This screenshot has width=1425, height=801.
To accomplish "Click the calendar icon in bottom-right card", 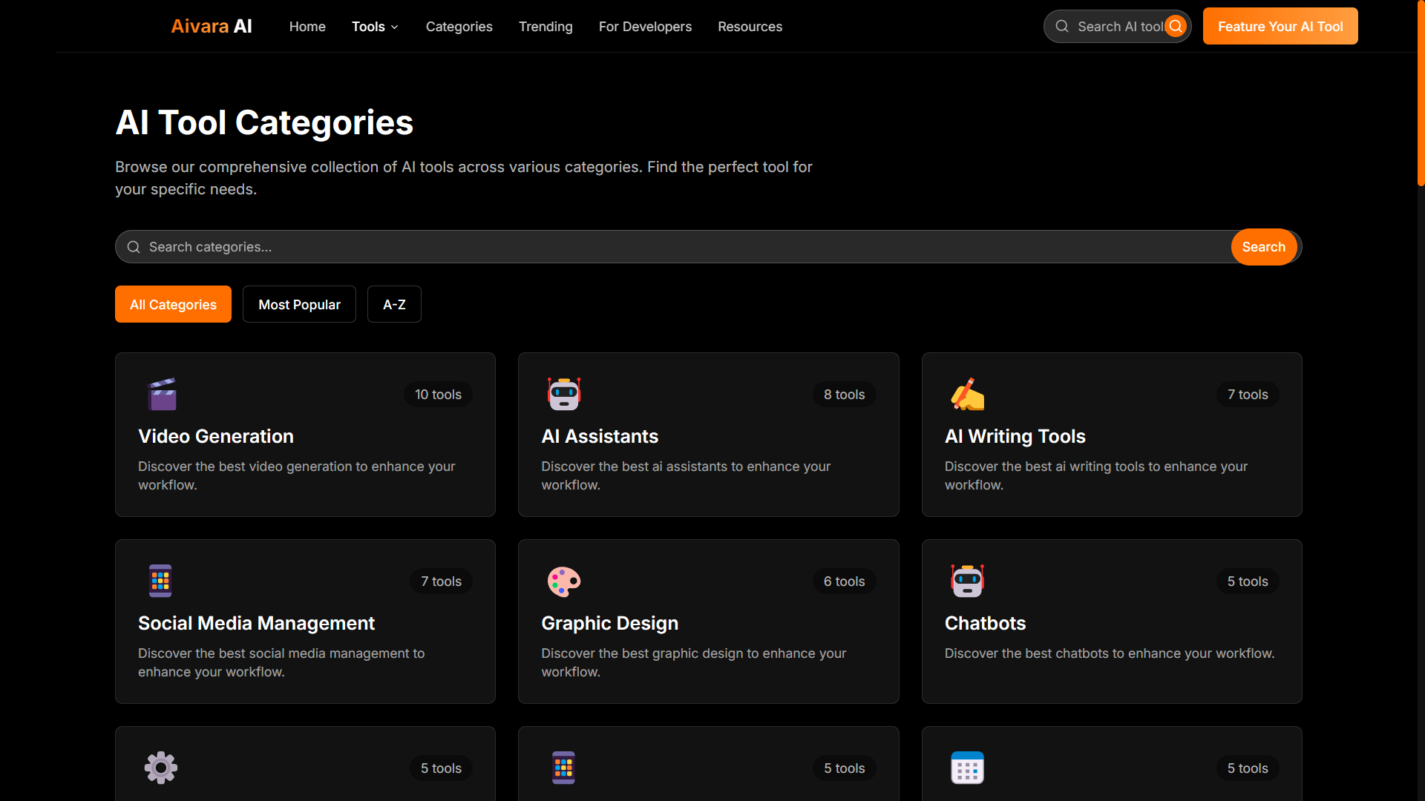I will [967, 768].
